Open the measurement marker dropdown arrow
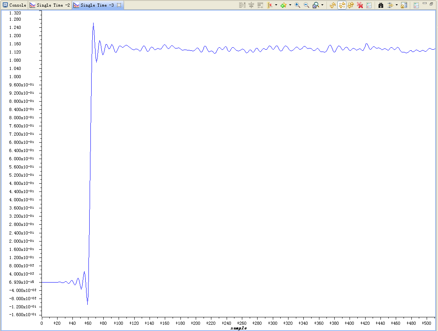Viewport: 438px width, 331px height. coord(276,5)
